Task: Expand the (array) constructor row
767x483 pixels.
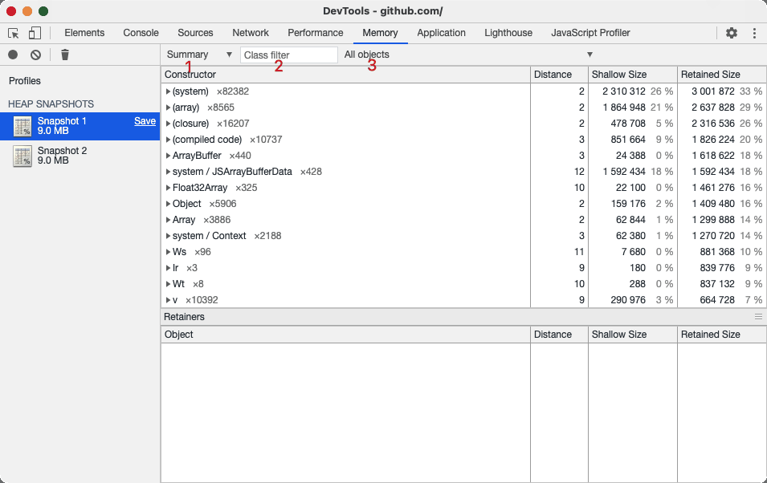Action: (x=169, y=108)
